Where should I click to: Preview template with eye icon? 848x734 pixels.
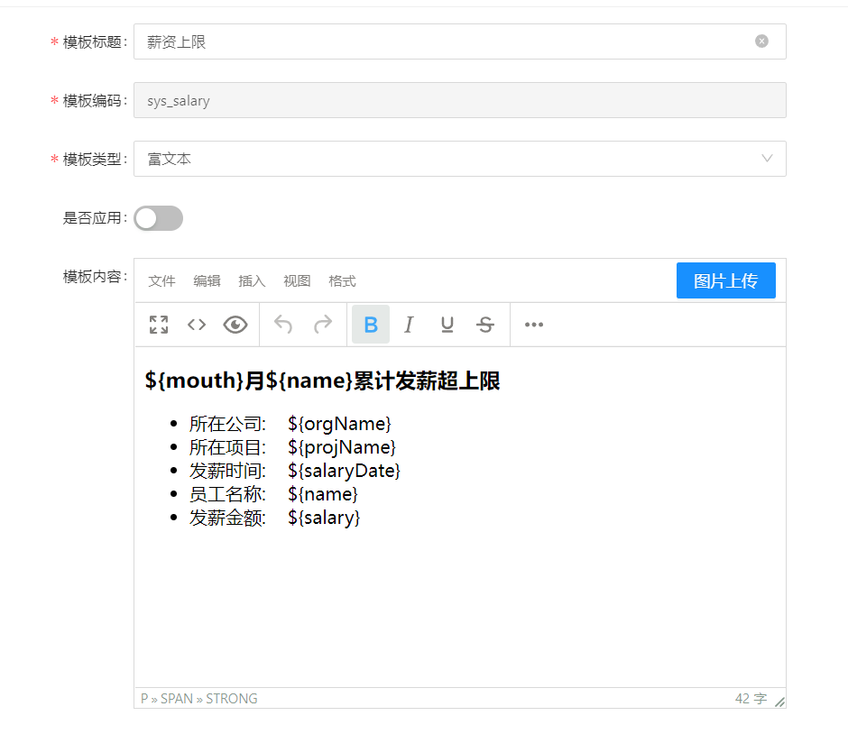[235, 325]
